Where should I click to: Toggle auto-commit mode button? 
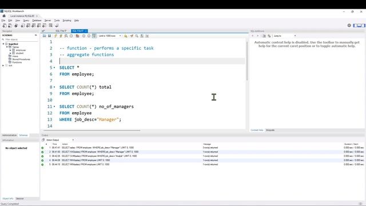pyautogui.click(x=94, y=35)
